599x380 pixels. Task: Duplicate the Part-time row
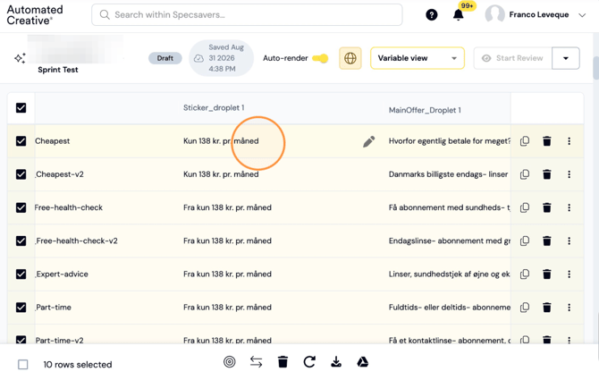[525, 307]
